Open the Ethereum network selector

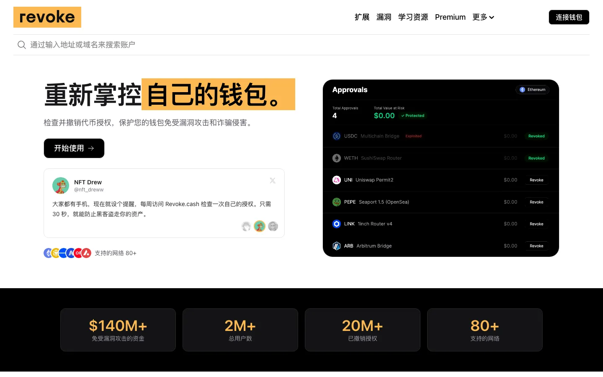[x=532, y=90]
